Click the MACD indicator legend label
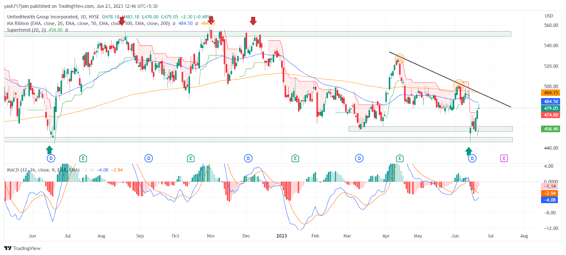This screenshot has height=255, width=566. 43,170
